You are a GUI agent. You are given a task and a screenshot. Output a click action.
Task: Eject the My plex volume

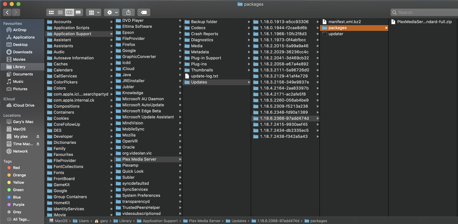pos(38,136)
